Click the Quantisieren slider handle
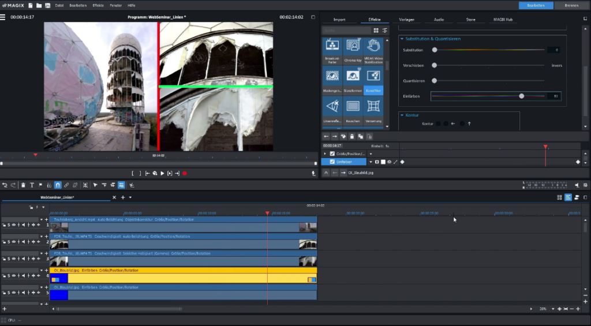 (x=434, y=81)
